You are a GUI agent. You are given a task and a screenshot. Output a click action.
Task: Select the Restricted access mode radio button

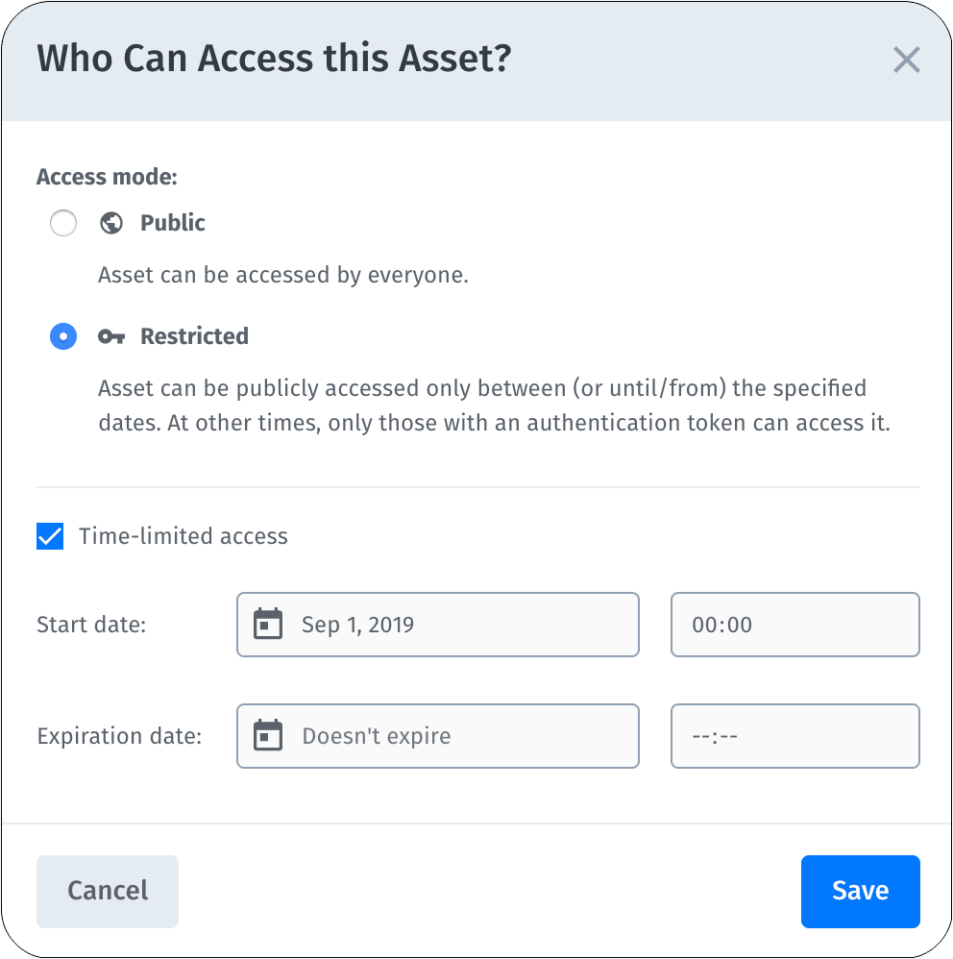pyautogui.click(x=63, y=336)
